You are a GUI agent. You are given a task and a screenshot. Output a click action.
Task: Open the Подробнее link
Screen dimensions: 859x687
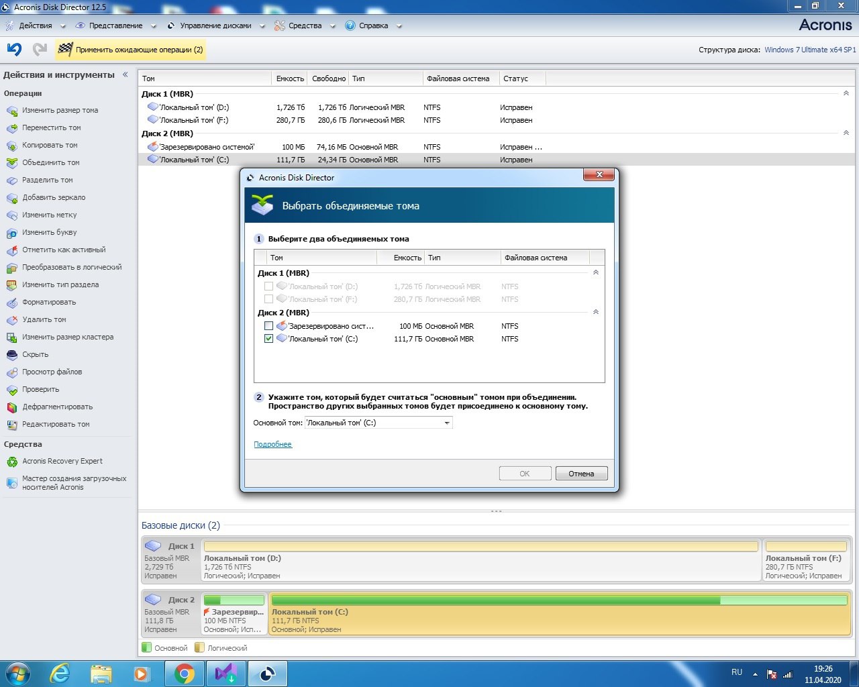point(272,444)
